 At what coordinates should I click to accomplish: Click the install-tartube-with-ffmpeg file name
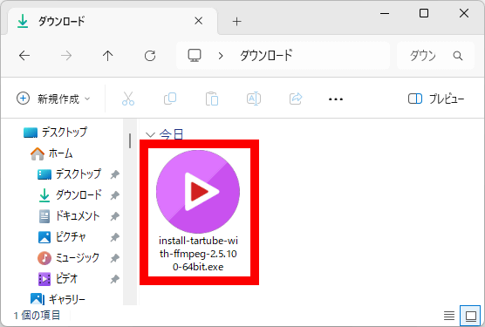[198, 254]
